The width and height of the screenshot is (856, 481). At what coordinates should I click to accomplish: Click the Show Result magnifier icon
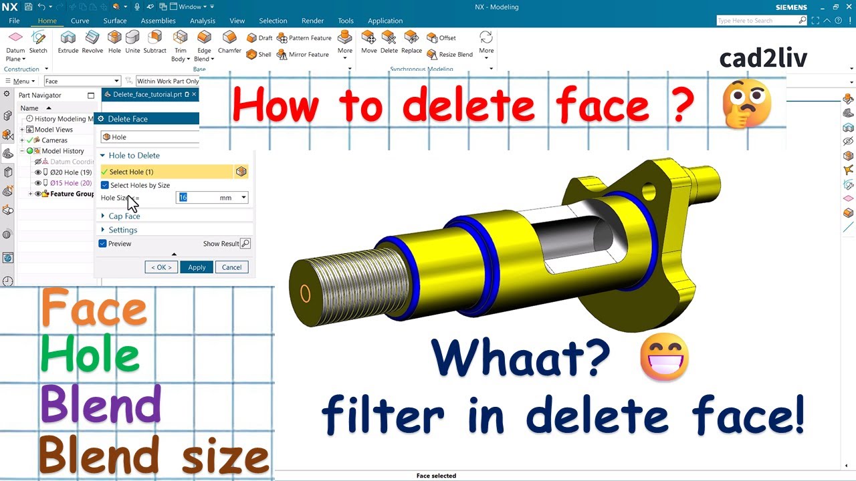[x=245, y=244]
